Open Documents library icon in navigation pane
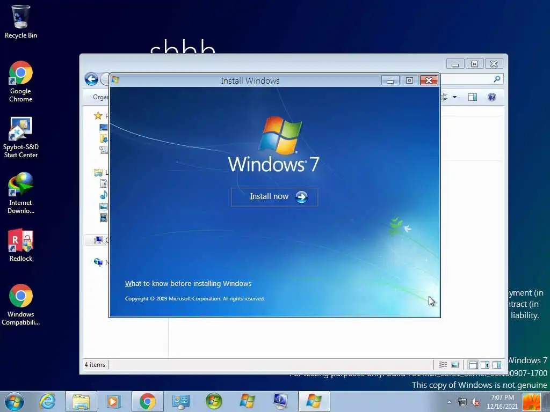550x412 pixels. coord(104,183)
